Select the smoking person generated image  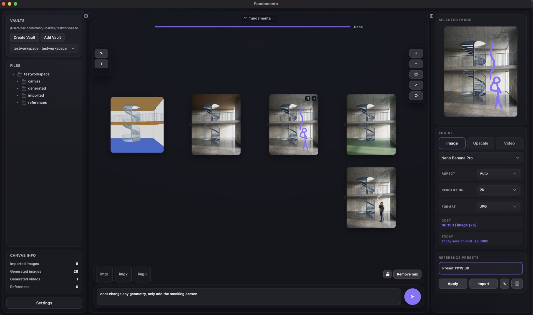[371, 197]
